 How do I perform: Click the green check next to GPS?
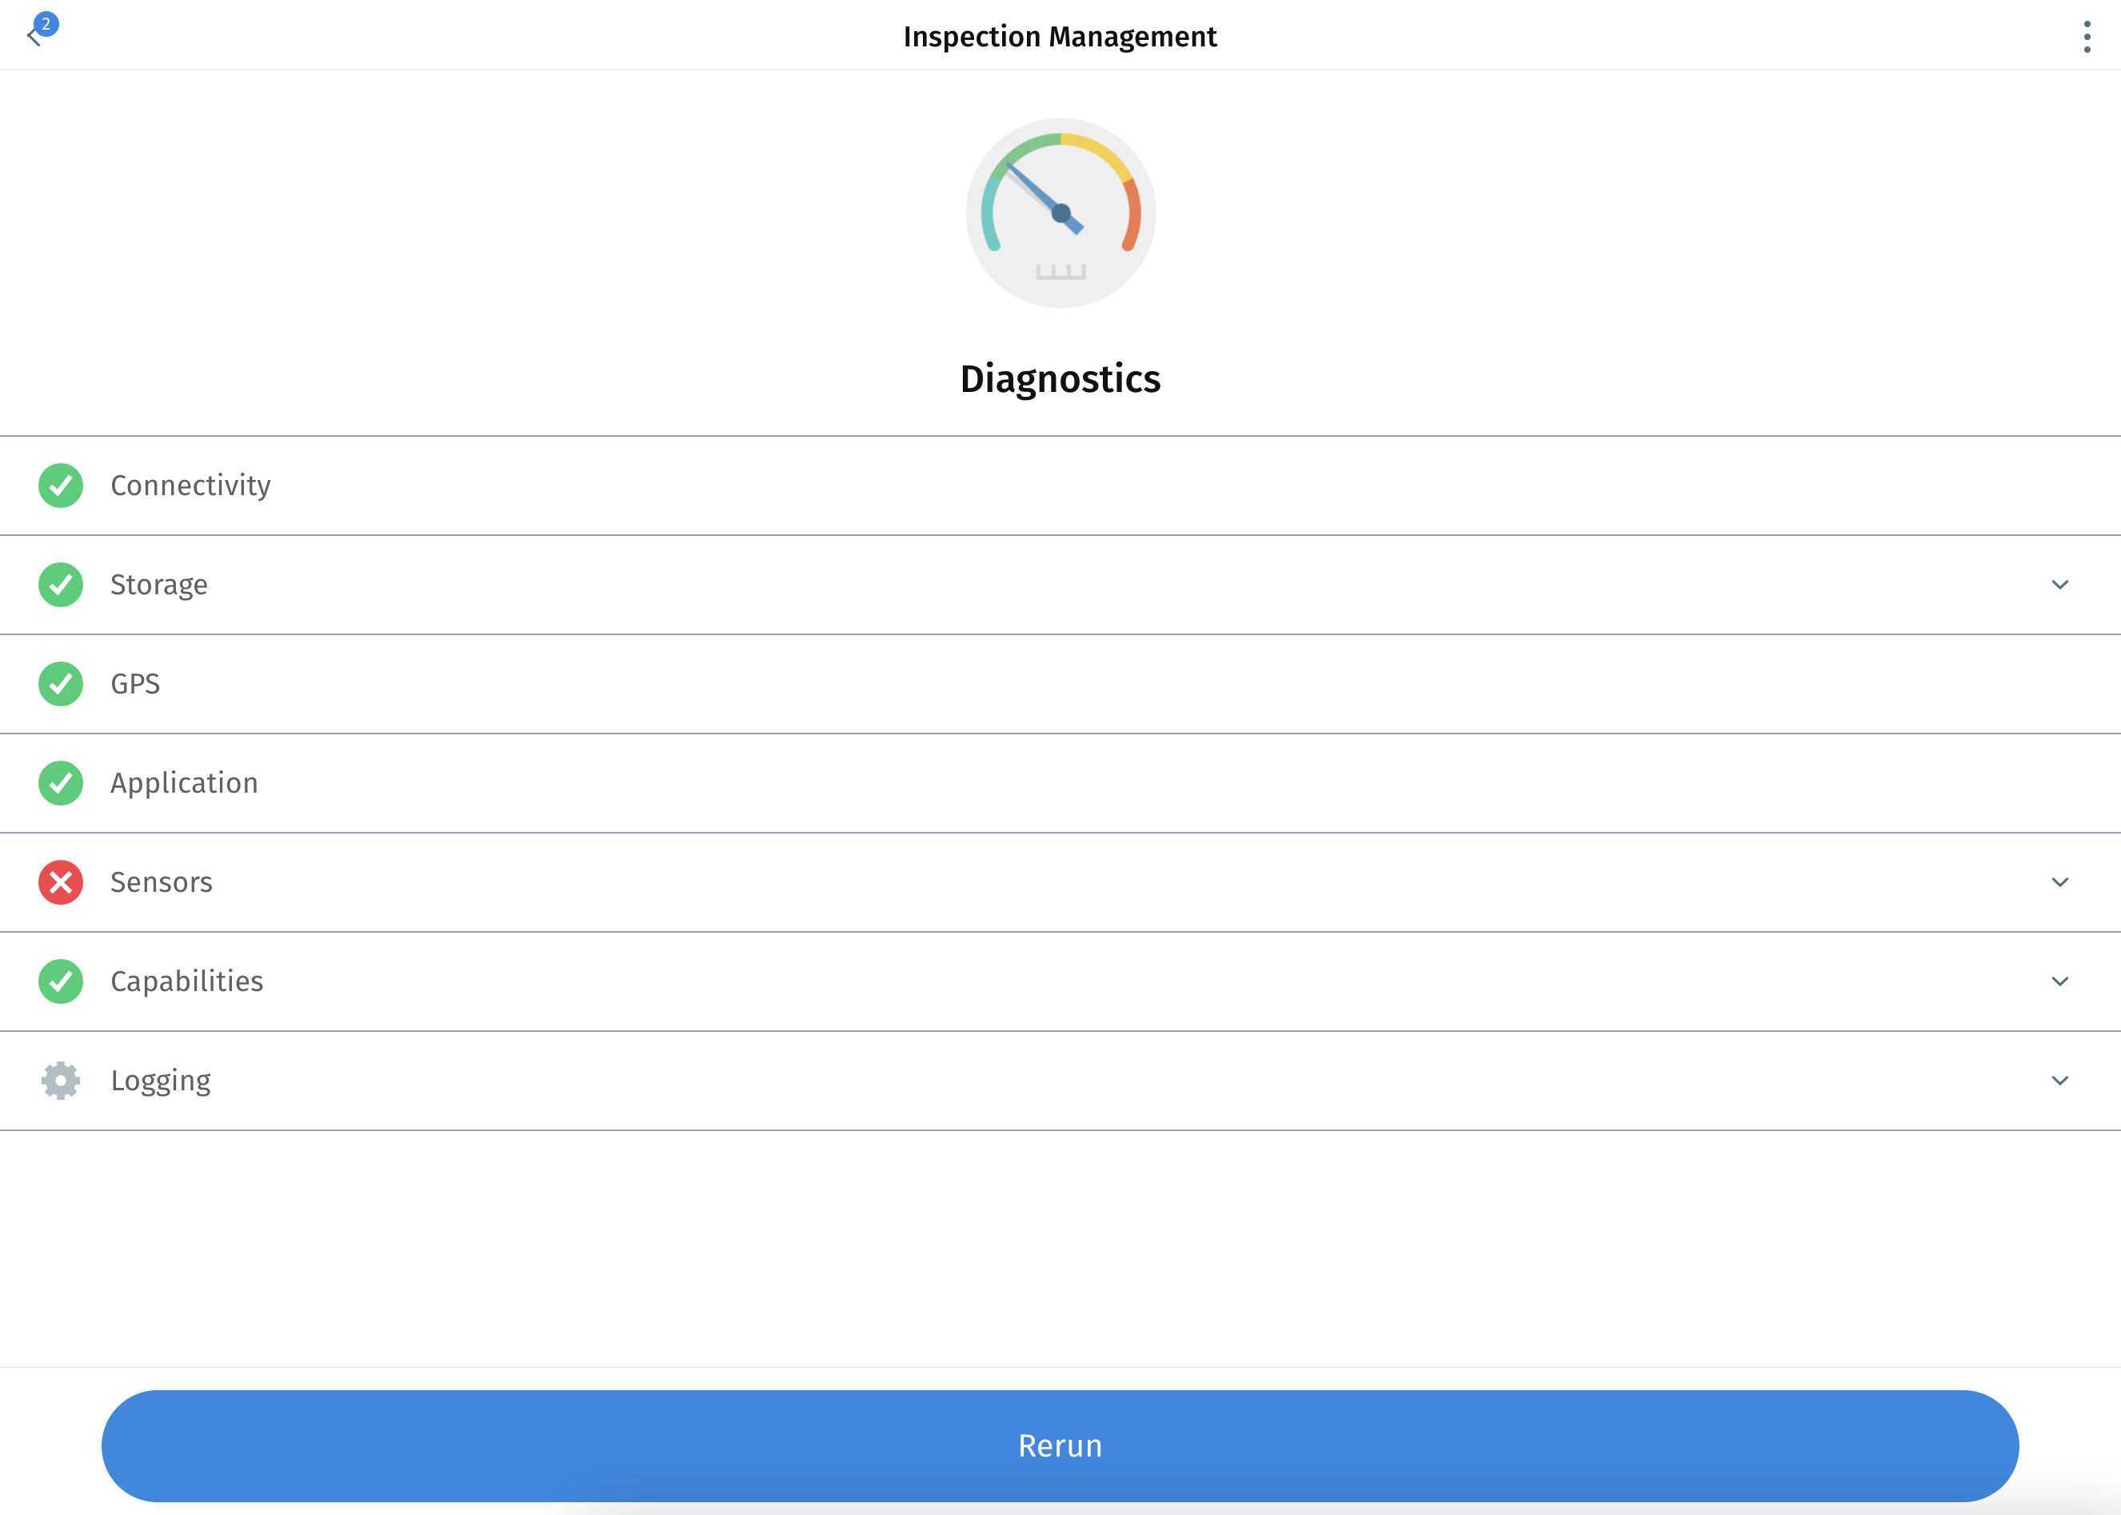click(61, 684)
